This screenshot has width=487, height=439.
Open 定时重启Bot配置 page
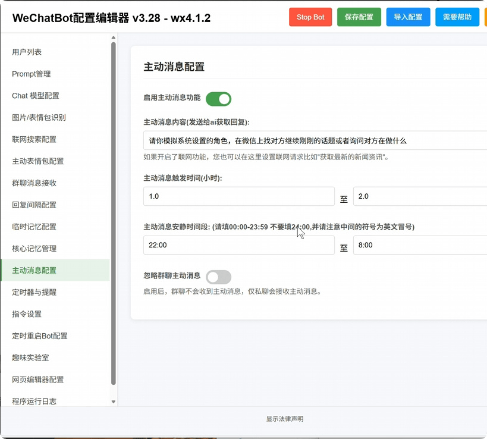[55, 336]
